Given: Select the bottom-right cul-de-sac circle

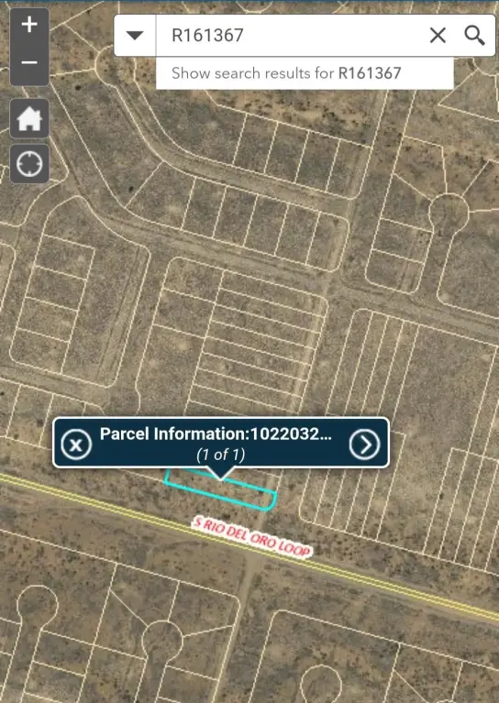Looking at the screenshot, I should click(x=321, y=685).
